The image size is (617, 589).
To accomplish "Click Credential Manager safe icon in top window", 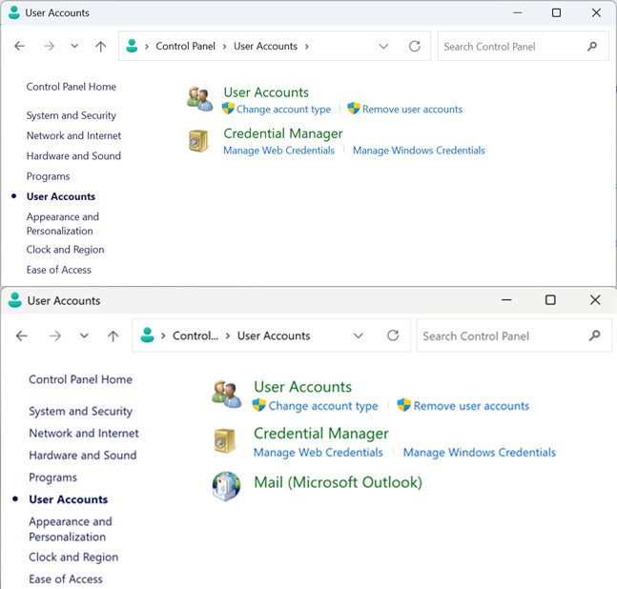I will [198, 141].
